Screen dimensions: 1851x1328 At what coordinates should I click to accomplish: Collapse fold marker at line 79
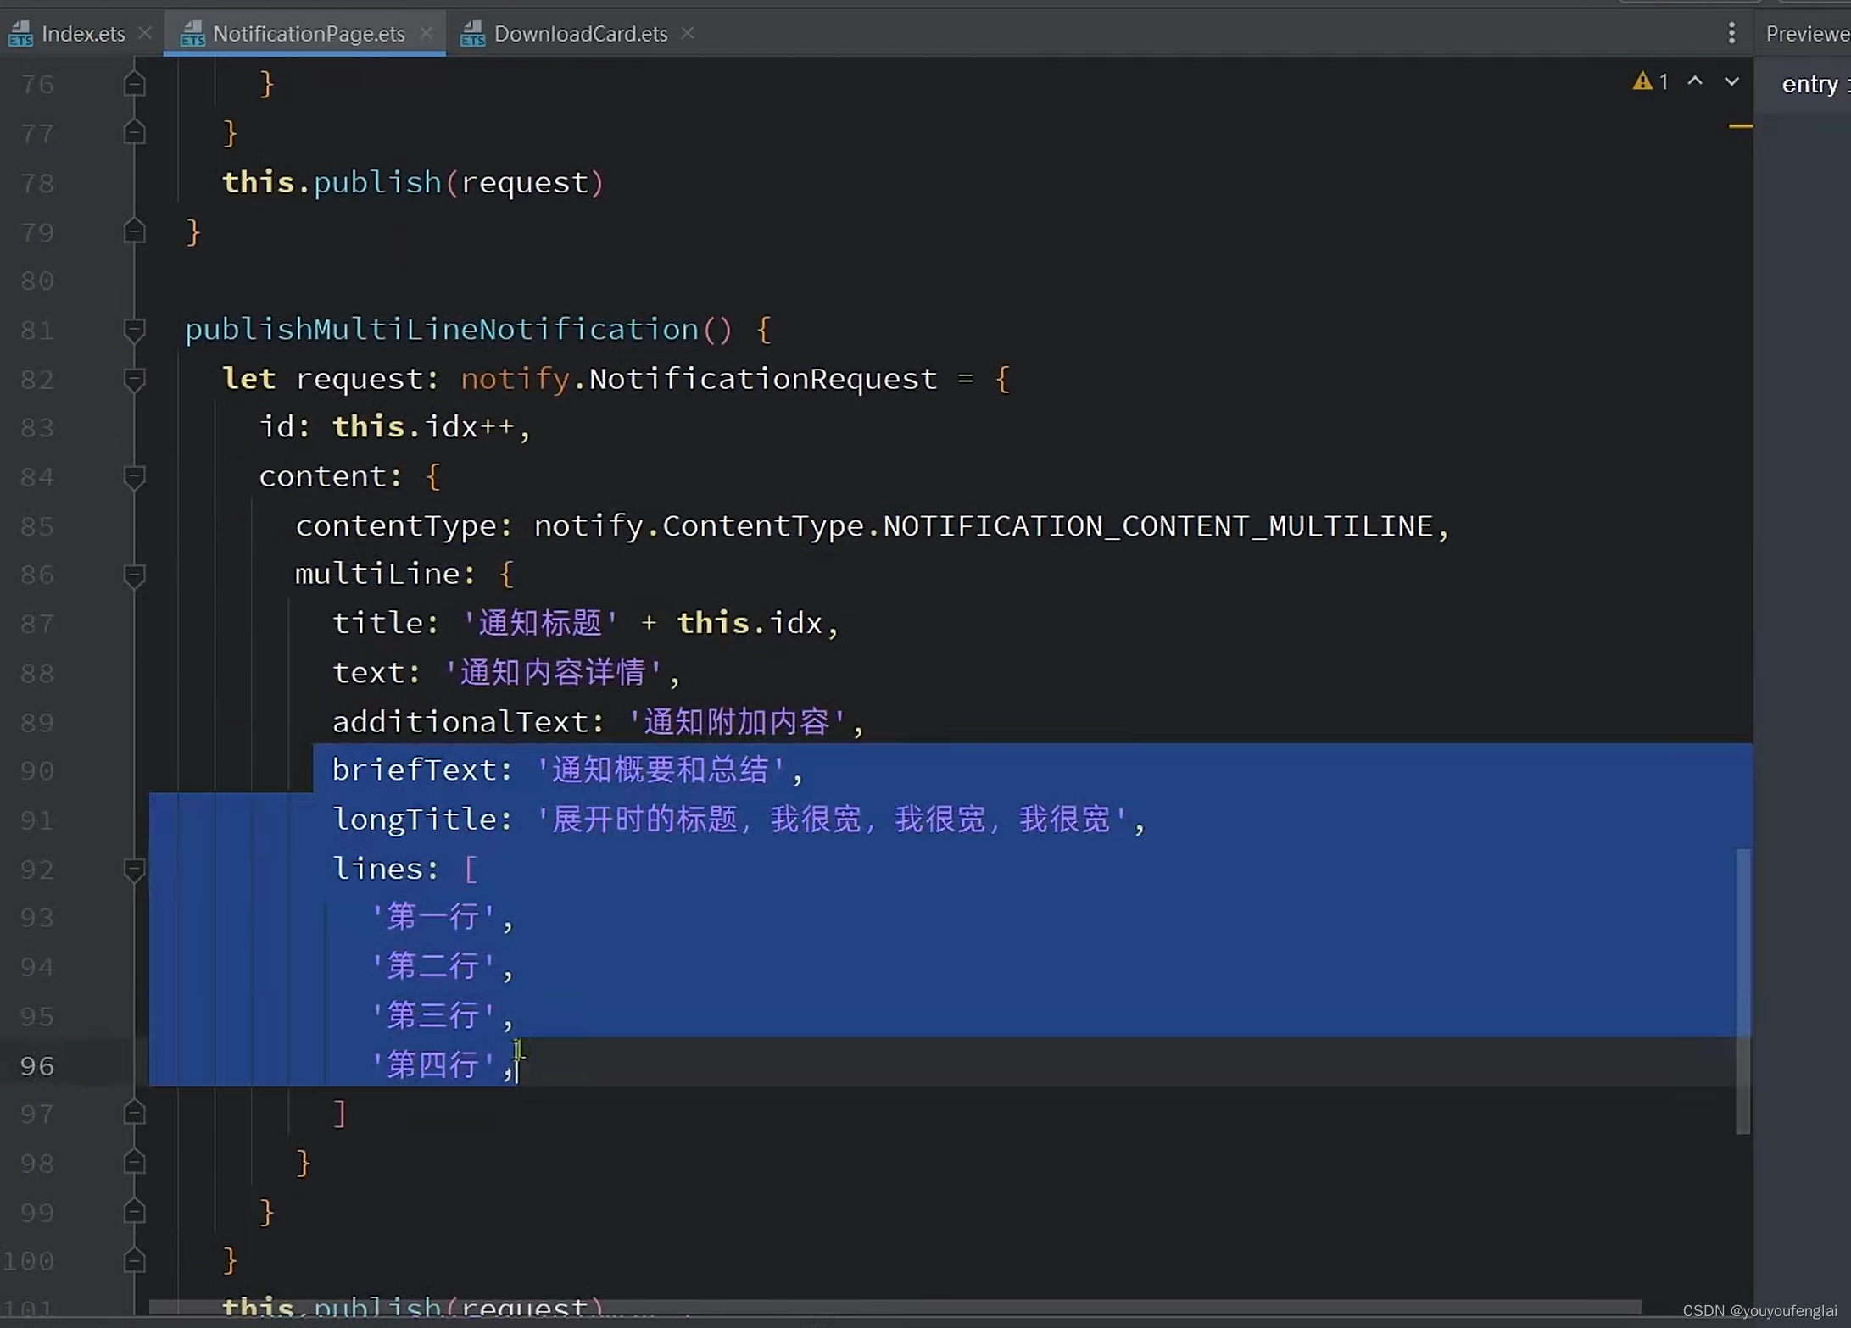pos(134,231)
